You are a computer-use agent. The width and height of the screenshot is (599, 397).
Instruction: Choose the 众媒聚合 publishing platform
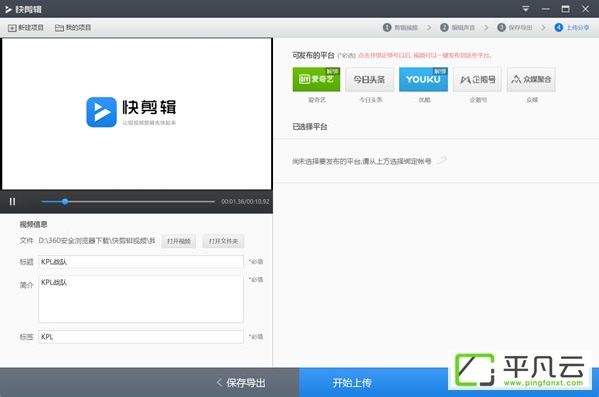tap(531, 79)
